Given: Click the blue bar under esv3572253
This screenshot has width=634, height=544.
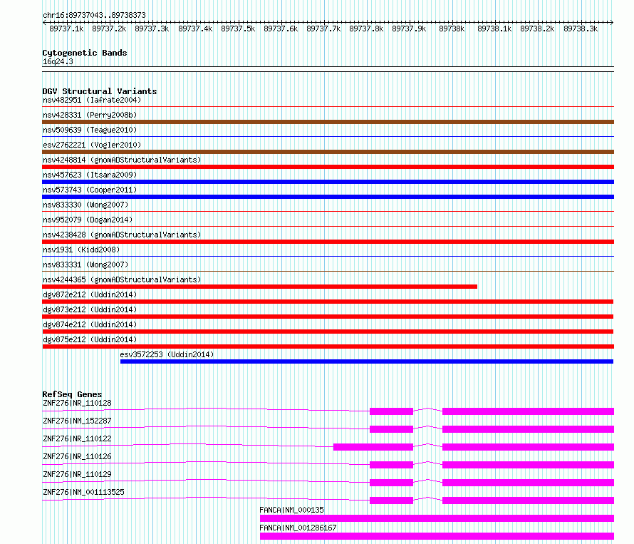Looking at the screenshot, I should (x=367, y=361).
